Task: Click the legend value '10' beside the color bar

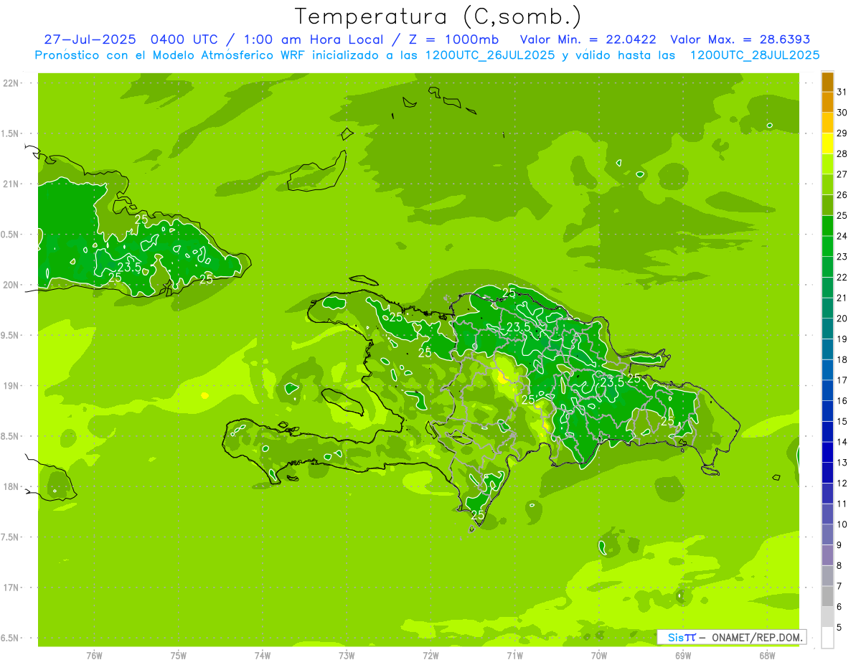Action: tap(842, 524)
